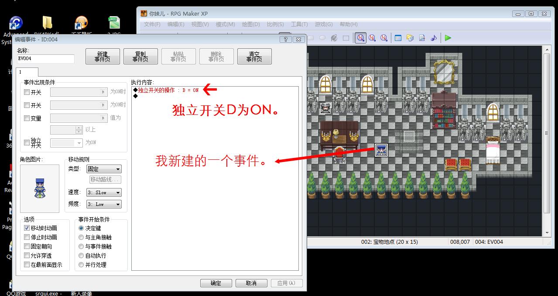Open the Advanced SystemCare desktop shortcut
The width and height of the screenshot is (558, 296).
tap(16, 23)
